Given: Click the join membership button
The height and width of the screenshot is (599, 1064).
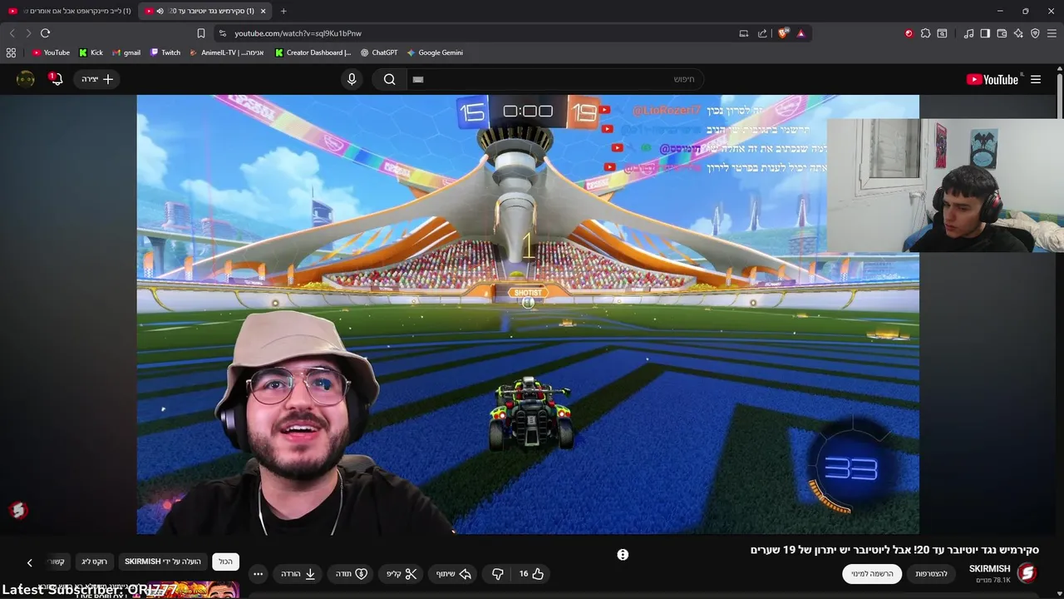Looking at the screenshot, I should pos(931,574).
